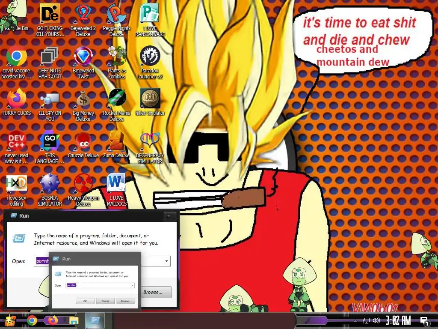Select the Dev C++ desktop shortcut
This screenshot has height=329, width=438.
17,147
